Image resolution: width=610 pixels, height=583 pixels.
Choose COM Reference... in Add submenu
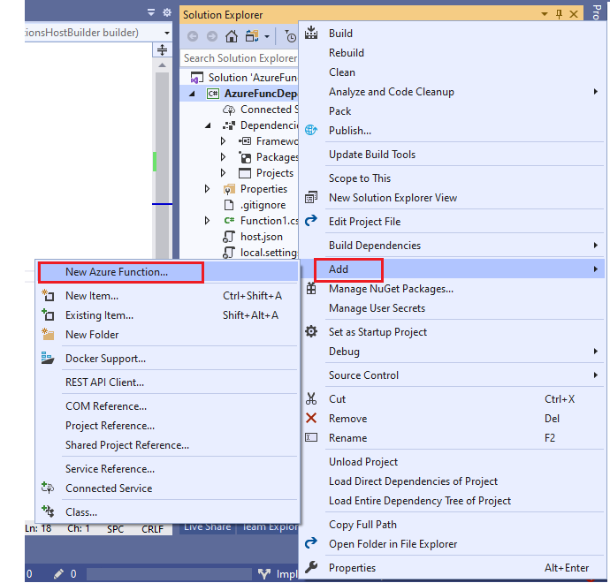(x=167, y=405)
